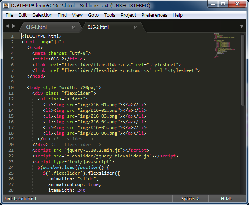Open the File menu
The image size is (249, 205).
coord(9,15)
